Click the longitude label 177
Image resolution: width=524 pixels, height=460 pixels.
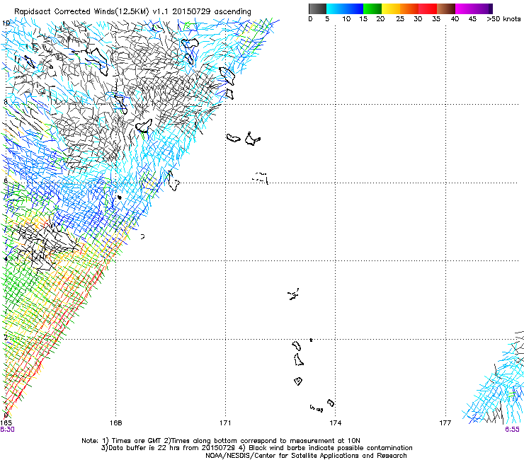[x=445, y=423]
